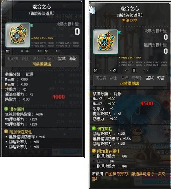Click the shield icon in left tooltip

(x=46, y=51)
